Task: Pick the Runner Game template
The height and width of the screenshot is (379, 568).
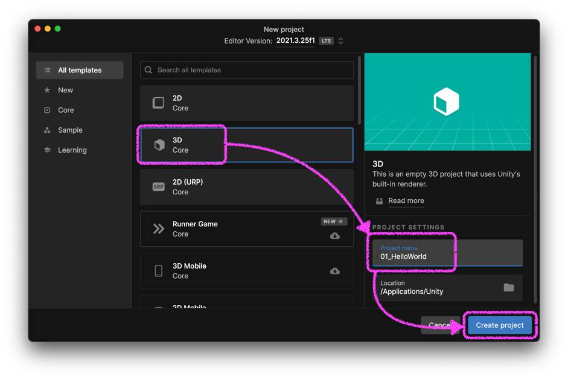Action: coord(247,229)
